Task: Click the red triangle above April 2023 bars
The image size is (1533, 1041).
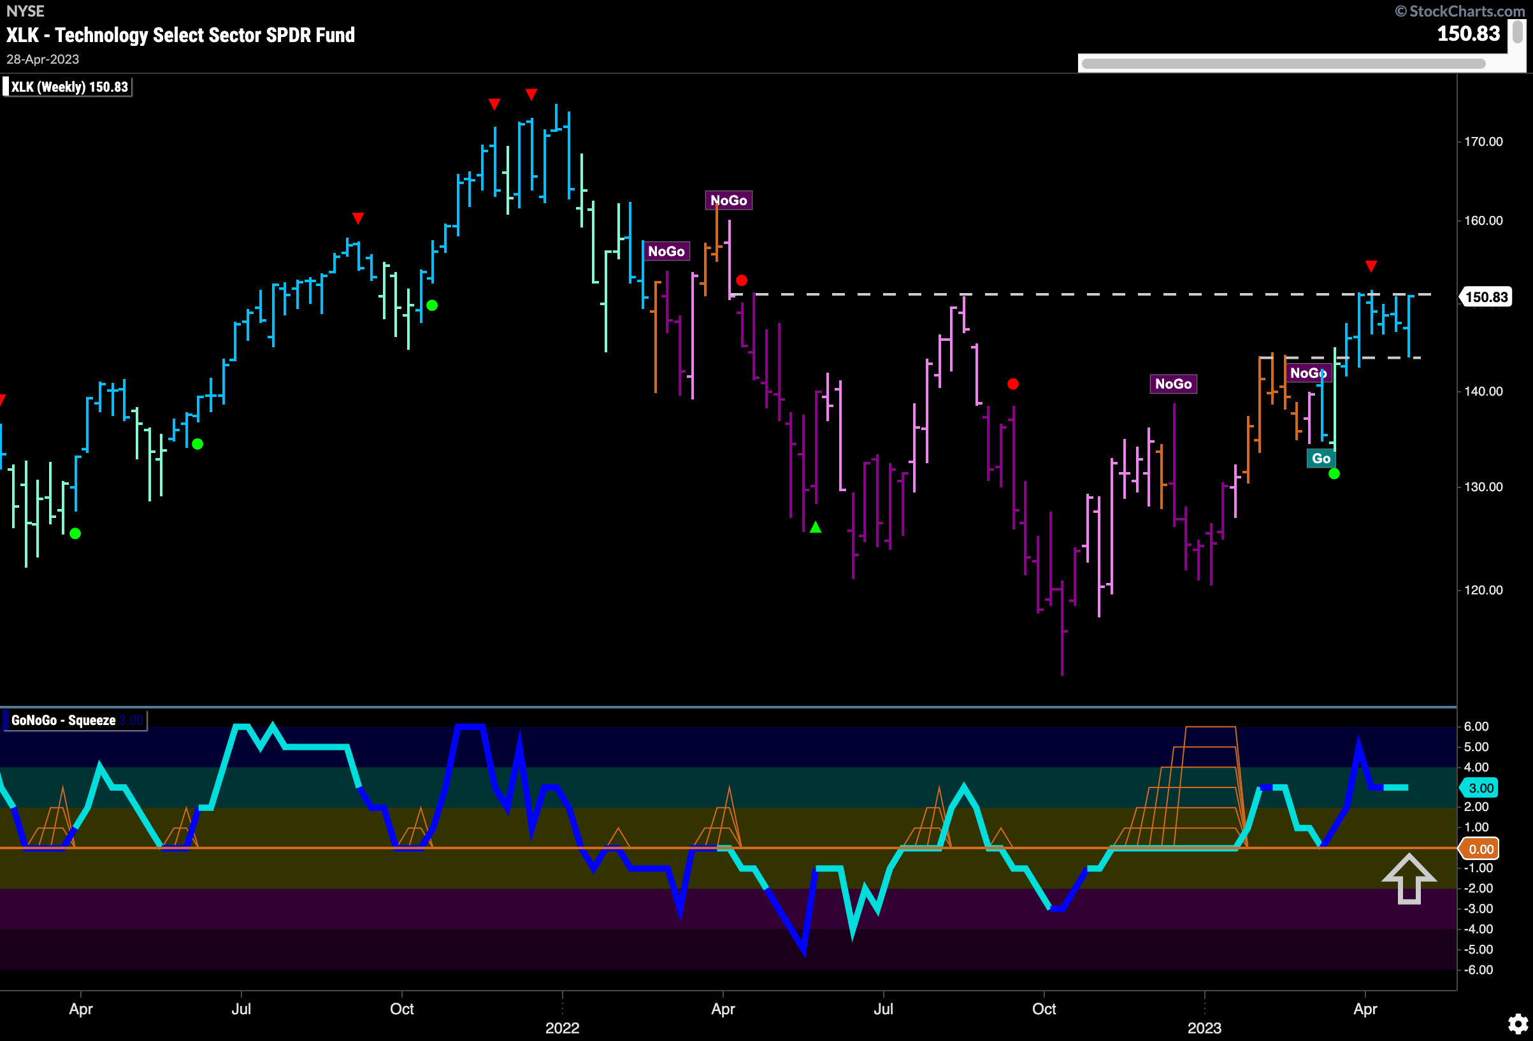Action: [x=1371, y=266]
